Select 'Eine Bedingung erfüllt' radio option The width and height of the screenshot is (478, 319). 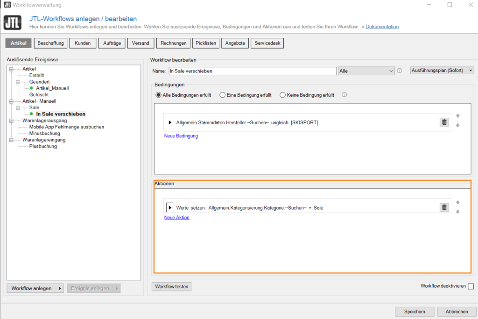click(x=223, y=95)
